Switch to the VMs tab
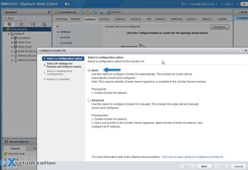Screen dimensions: 248x170 [x=149, y=19]
